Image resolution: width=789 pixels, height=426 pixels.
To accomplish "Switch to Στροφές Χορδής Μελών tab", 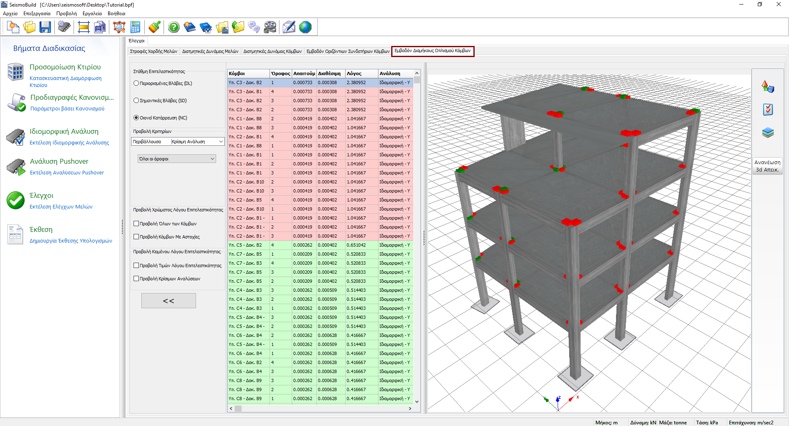I will pos(153,51).
